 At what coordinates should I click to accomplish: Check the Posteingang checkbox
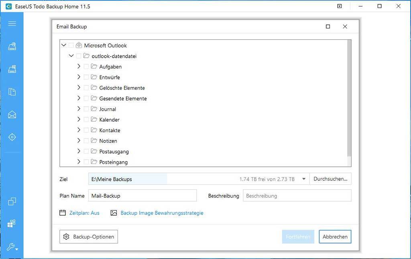pos(86,162)
